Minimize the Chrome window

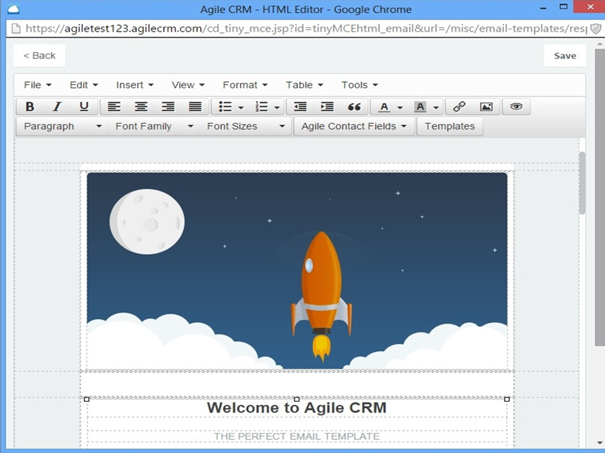click(543, 8)
